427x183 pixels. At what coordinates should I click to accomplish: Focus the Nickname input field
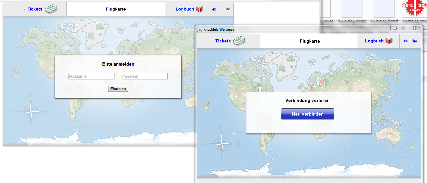click(x=91, y=76)
